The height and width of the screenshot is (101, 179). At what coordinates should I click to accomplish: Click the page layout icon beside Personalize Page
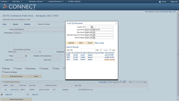point(175,12)
